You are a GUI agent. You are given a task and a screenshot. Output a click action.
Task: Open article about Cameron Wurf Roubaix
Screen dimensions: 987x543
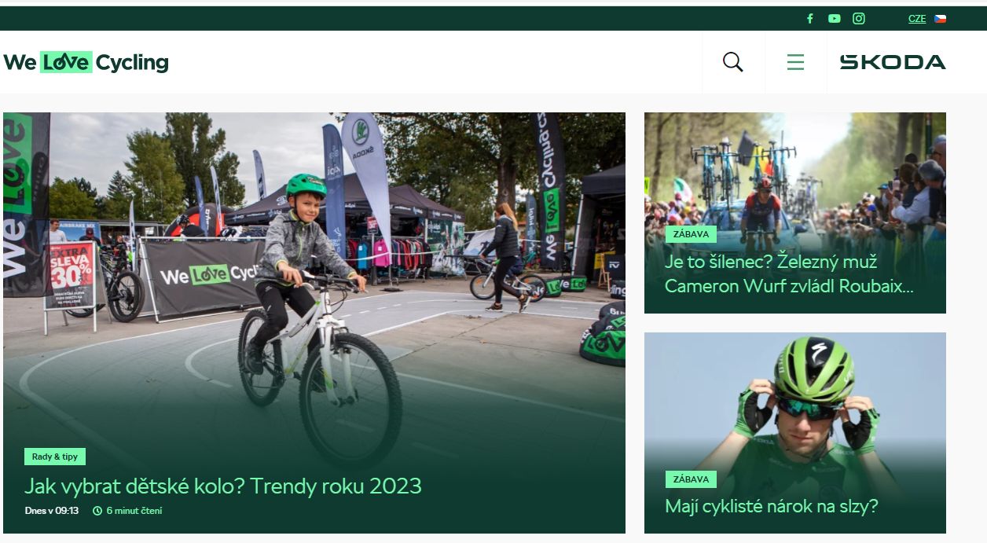[789, 274]
